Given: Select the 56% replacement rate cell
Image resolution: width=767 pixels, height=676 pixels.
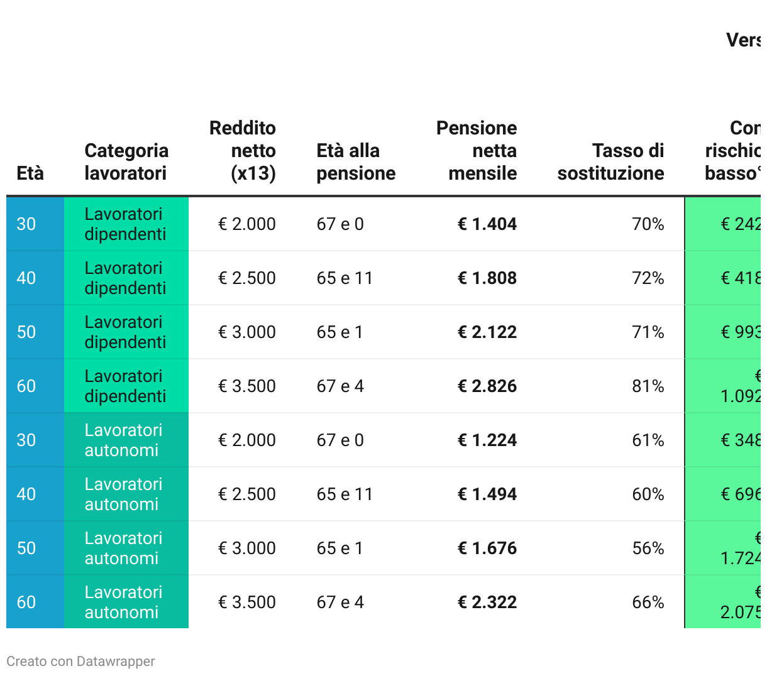Looking at the screenshot, I should (648, 548).
